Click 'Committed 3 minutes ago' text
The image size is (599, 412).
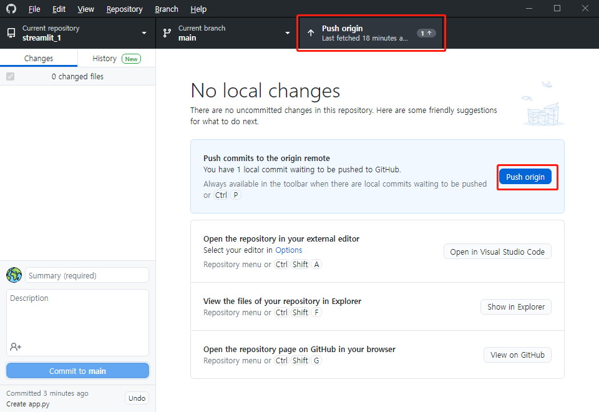pyautogui.click(x=47, y=393)
